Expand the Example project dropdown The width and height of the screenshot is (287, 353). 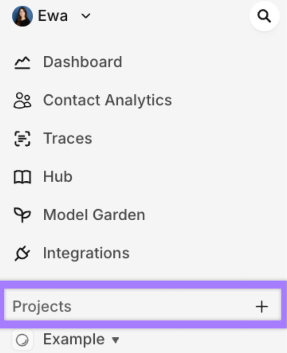[115, 340]
